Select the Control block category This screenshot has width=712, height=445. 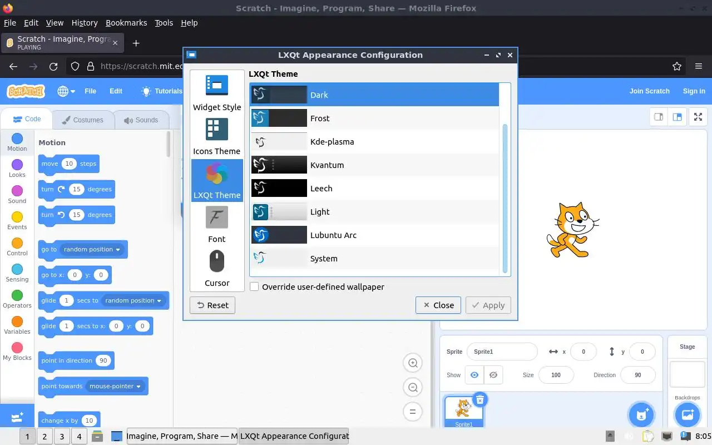click(x=17, y=247)
